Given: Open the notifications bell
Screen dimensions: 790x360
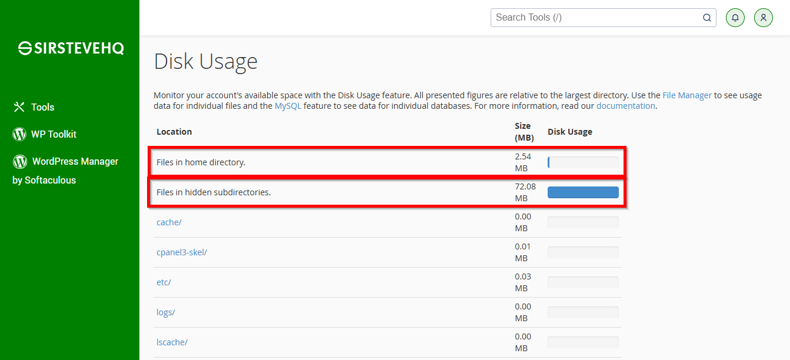Looking at the screenshot, I should tap(735, 18).
